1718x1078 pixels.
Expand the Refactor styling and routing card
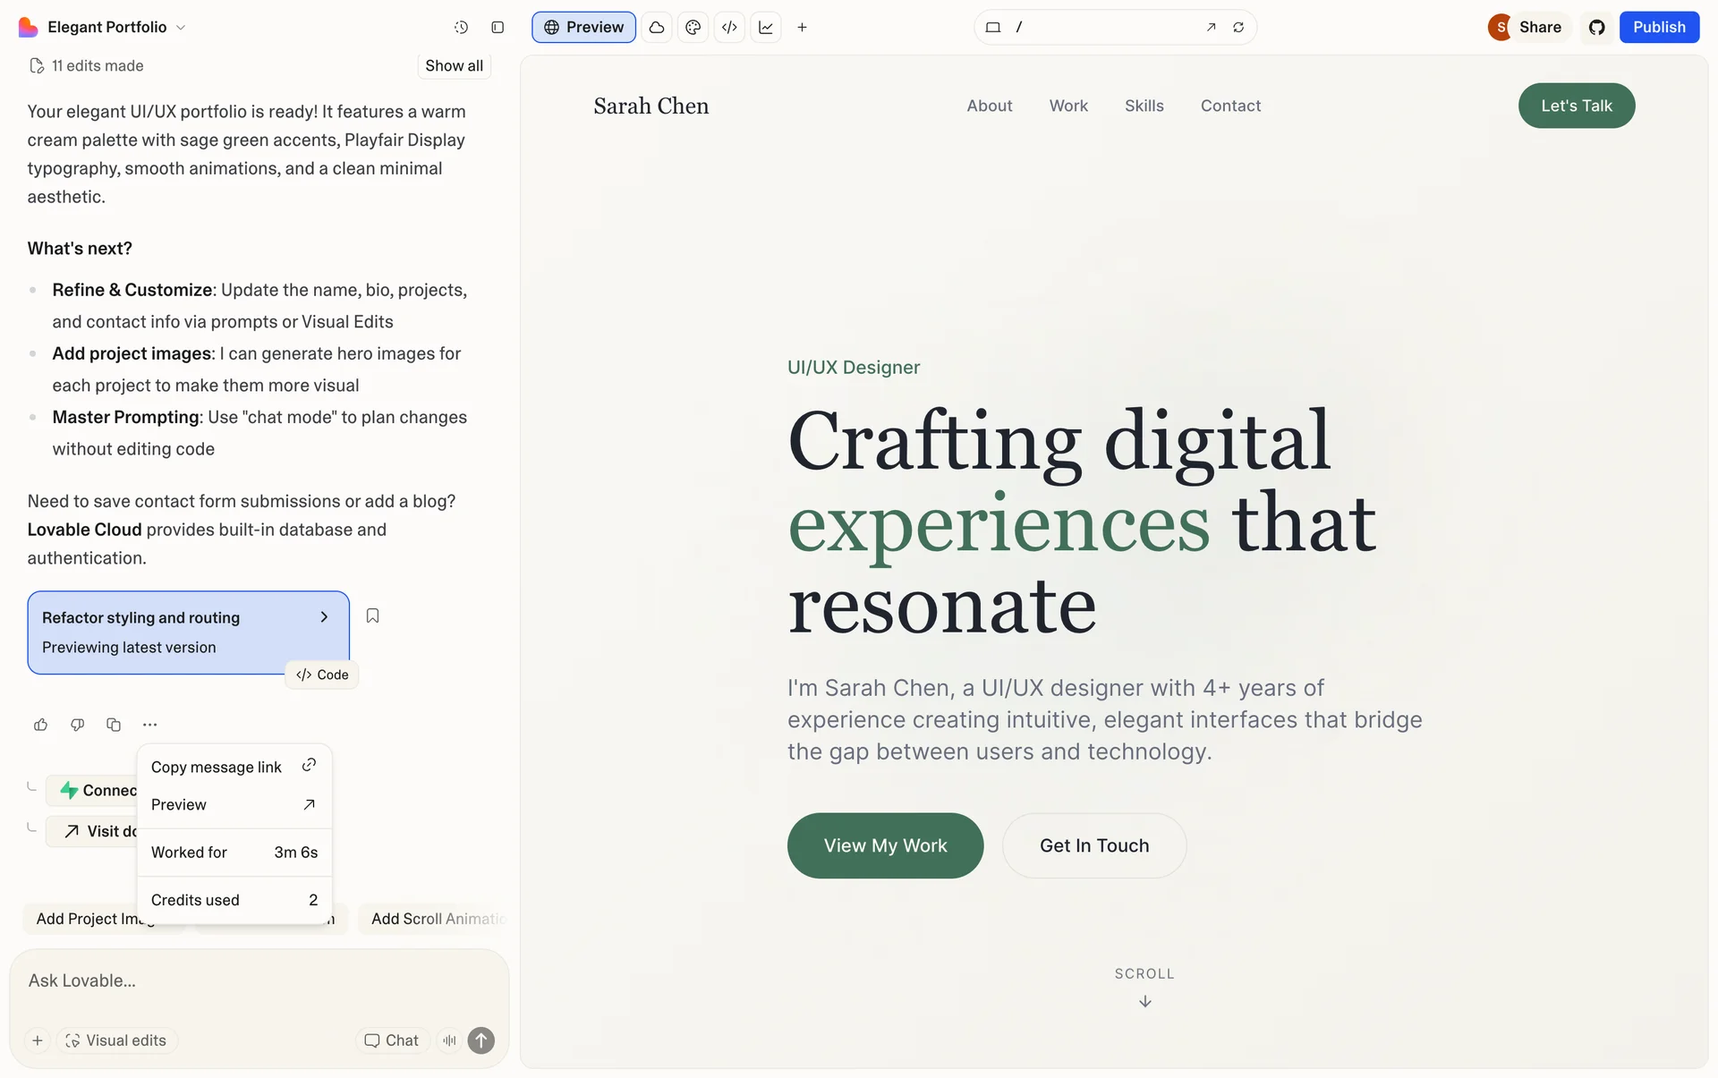(x=324, y=617)
